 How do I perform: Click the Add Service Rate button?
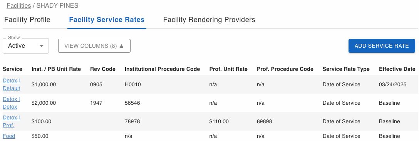point(382,46)
